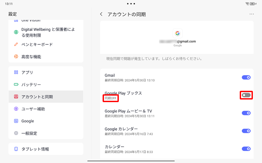Open バッテリー settings
This screenshot has width=262, height=163.
pos(46,84)
